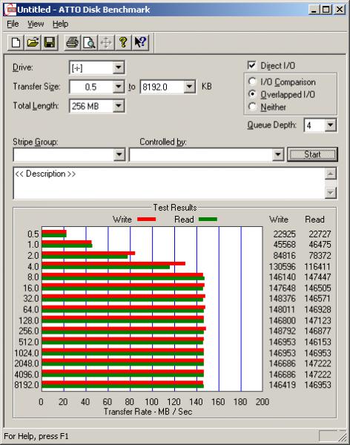
Task: Click the Start benchmark button
Action: (x=312, y=154)
